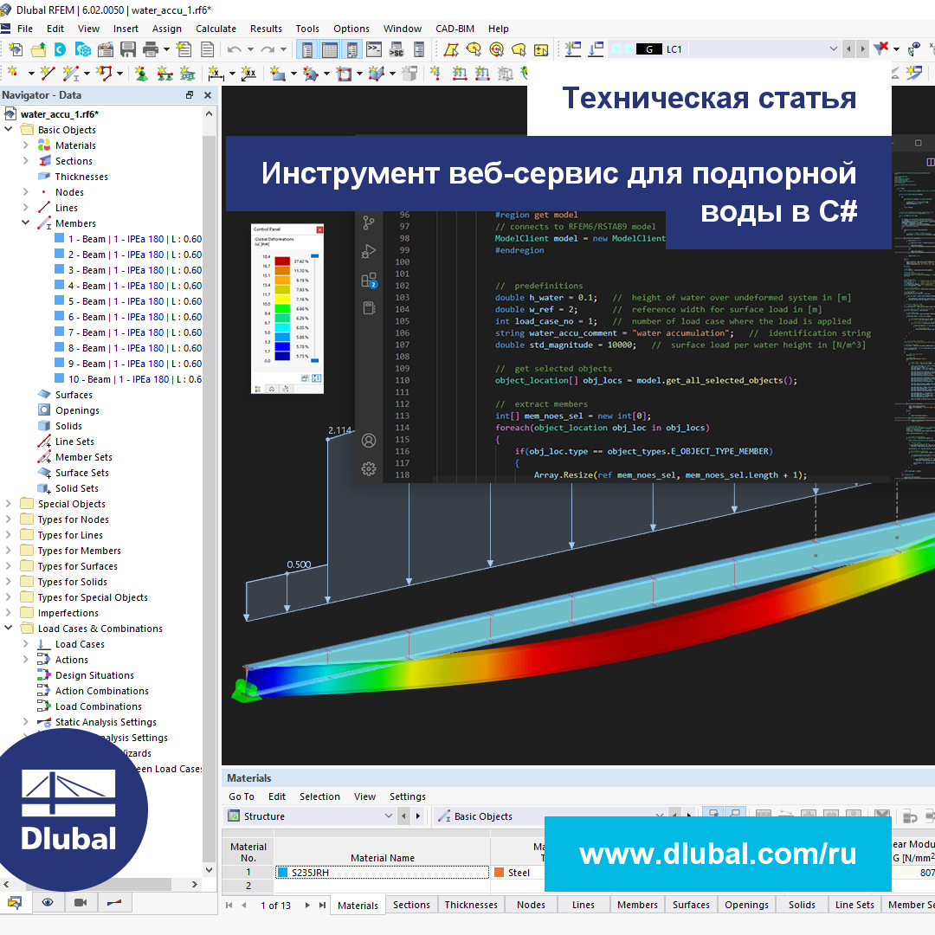Click the navigator icon at the bottom-left status bar
The height and width of the screenshot is (935, 935).
[17, 904]
